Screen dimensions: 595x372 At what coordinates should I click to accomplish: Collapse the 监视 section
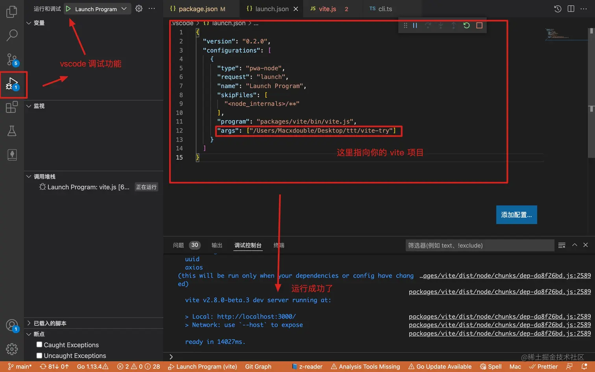29,106
